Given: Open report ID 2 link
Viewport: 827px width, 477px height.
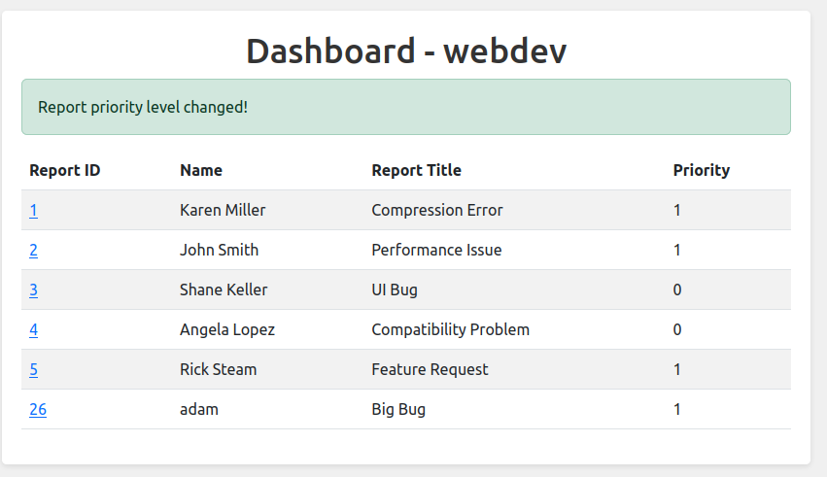Looking at the screenshot, I should pos(33,250).
